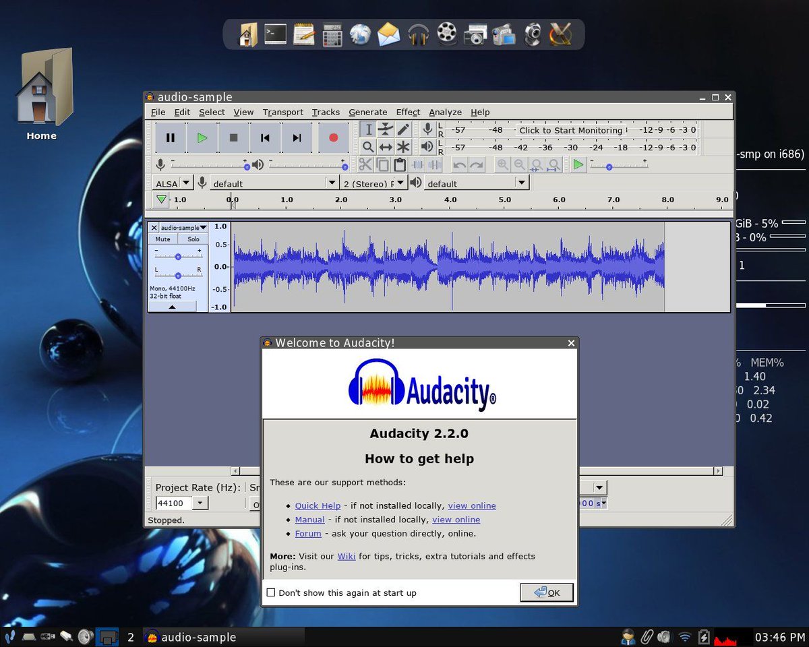
Task: Click the Silence audio icon
Action: [434, 164]
